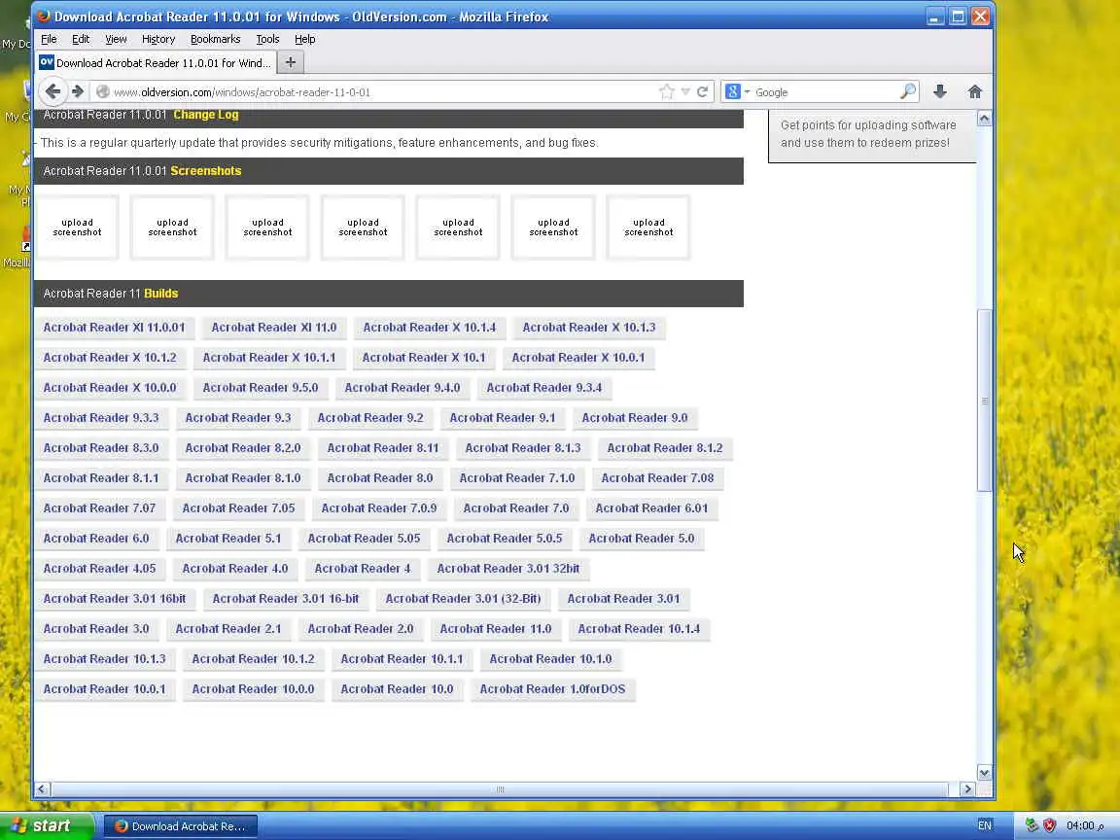Go to the Firefox home page
Viewport: 1120px width, 840px height.
click(x=975, y=91)
